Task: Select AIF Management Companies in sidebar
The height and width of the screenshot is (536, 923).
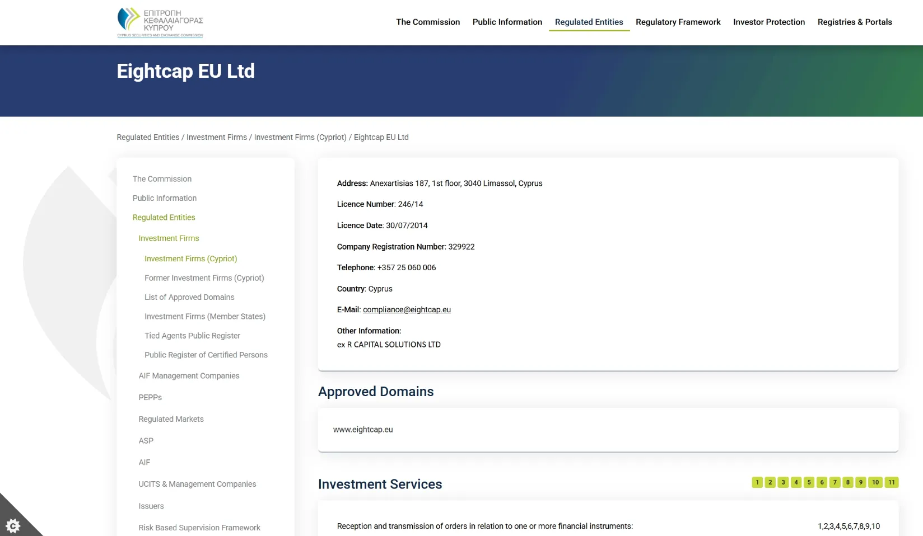Action: [x=189, y=376]
